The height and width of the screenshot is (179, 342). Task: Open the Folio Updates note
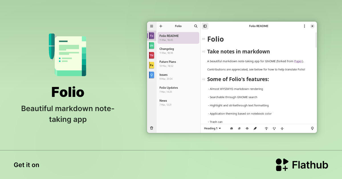[178, 90]
